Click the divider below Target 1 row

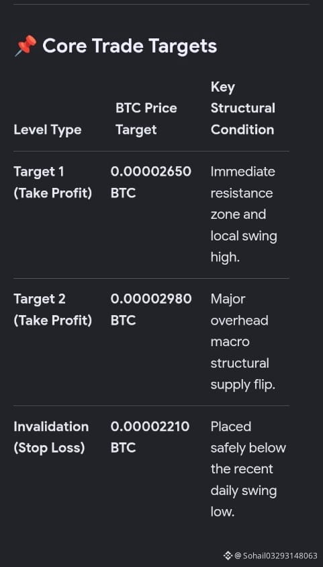(151, 278)
